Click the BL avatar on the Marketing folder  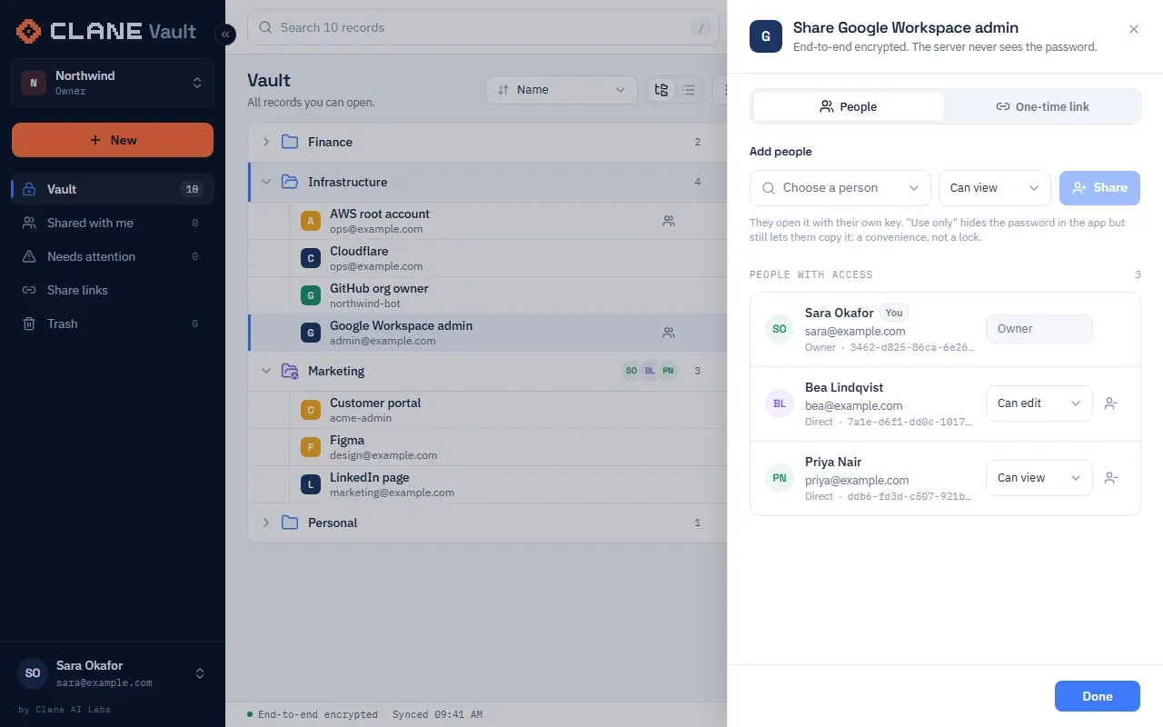(x=649, y=371)
